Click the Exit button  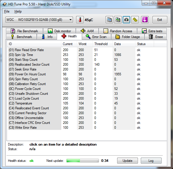pyautogui.click(x=160, y=20)
